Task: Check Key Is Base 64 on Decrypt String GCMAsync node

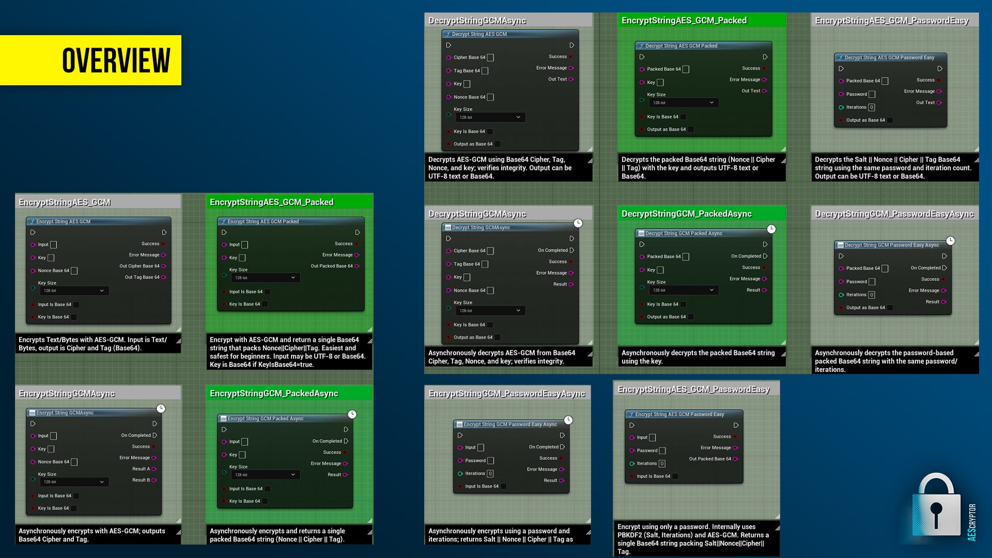Action: (490, 325)
